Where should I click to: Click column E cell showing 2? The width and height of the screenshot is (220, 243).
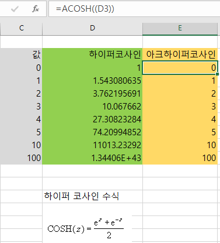tap(180, 94)
